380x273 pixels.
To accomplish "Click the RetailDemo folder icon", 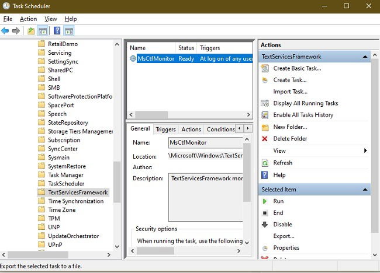I will point(42,44).
